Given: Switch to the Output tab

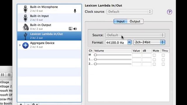Looking at the screenshot, I should (x=135, y=21).
